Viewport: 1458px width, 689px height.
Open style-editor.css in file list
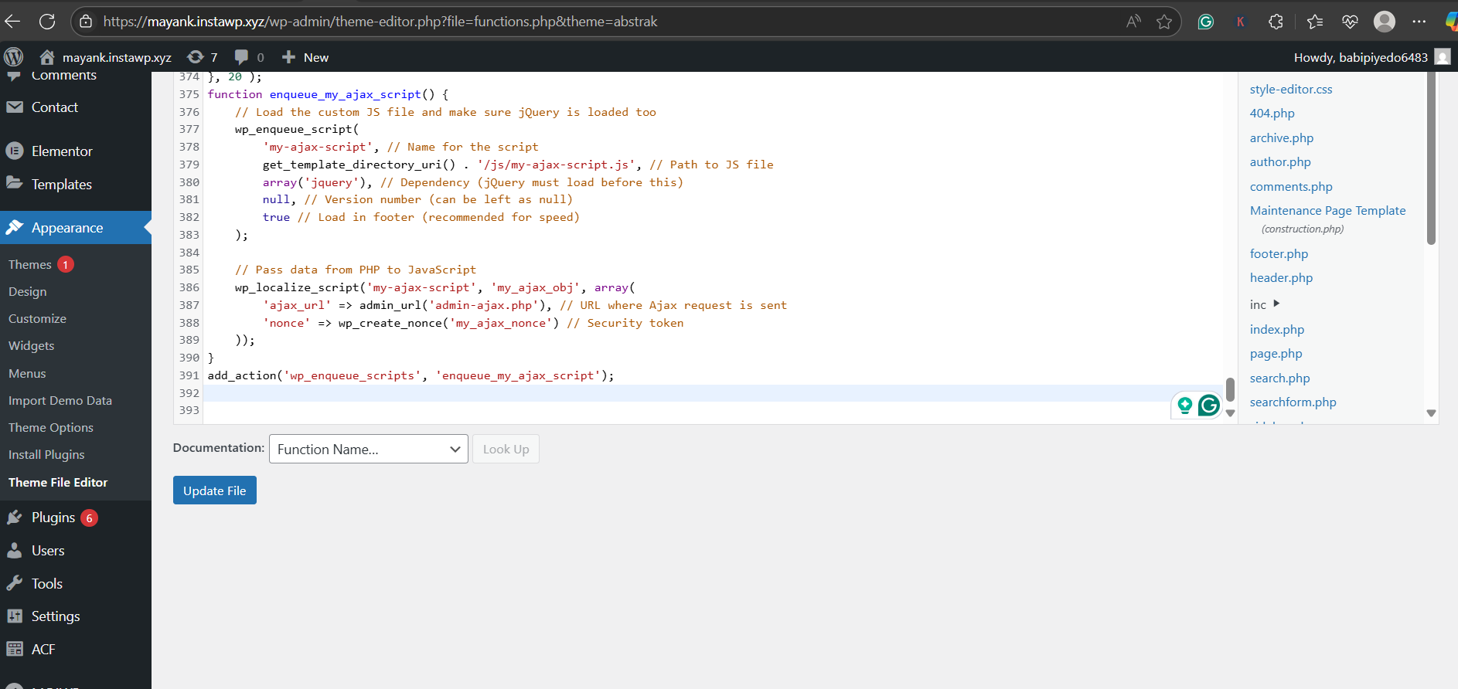click(1291, 89)
